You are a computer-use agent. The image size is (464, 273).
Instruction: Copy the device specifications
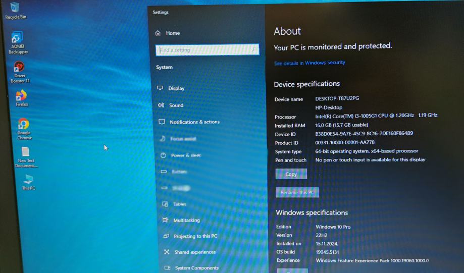click(291, 174)
